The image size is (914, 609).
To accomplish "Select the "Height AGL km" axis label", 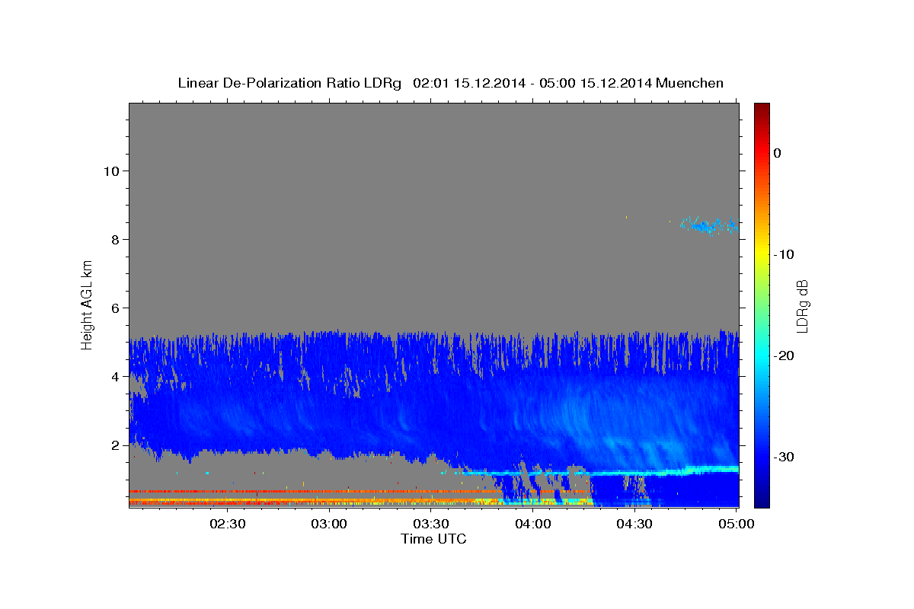I will (x=88, y=304).
